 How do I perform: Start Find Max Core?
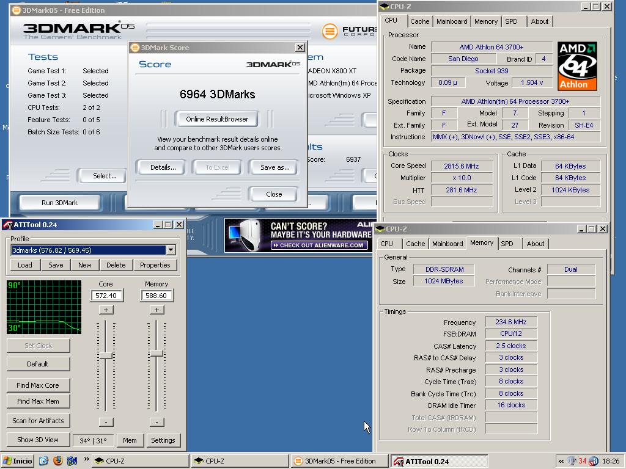click(x=38, y=385)
